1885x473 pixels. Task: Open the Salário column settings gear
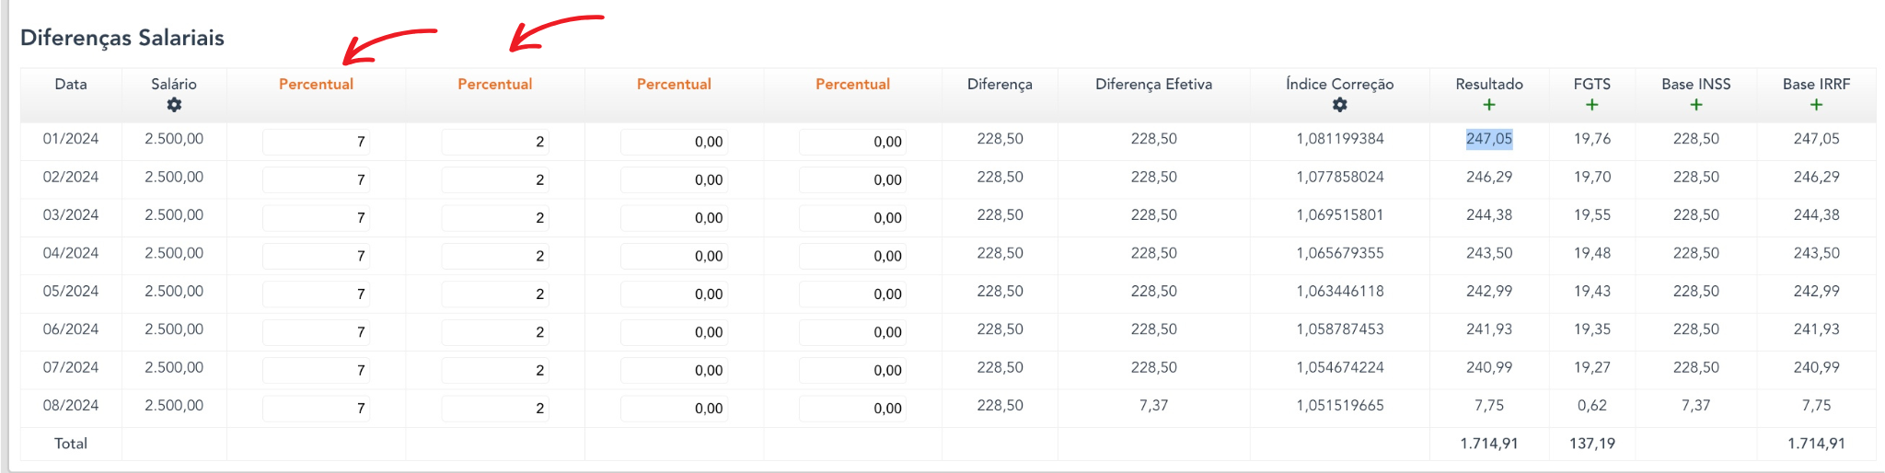click(x=174, y=105)
